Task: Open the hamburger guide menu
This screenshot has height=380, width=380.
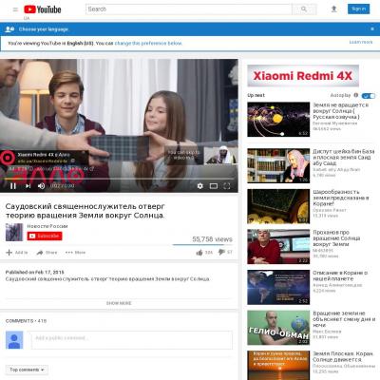Action: [15, 9]
